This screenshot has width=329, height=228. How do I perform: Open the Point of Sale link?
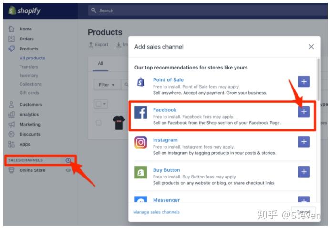168,80
